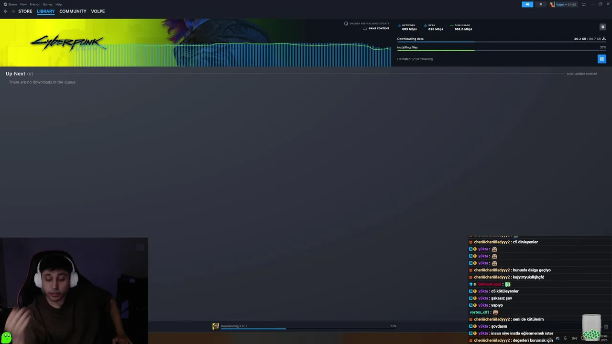
Task: Open the Steam menu
Action: coord(10,4)
